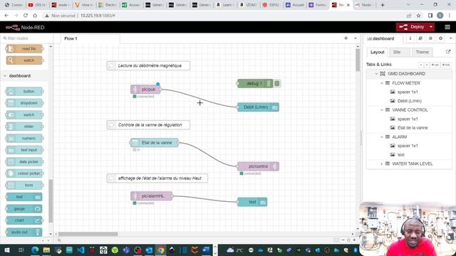Click the canvas vertical scrollbar
This screenshot has width=456, height=256.
point(358,60)
